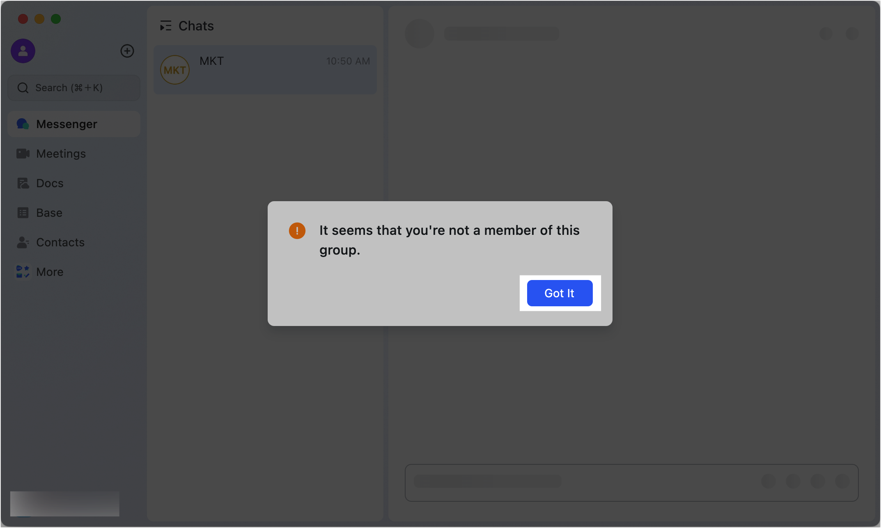The height and width of the screenshot is (528, 881).
Task: Open Messenger in the sidebar
Action: [74, 124]
